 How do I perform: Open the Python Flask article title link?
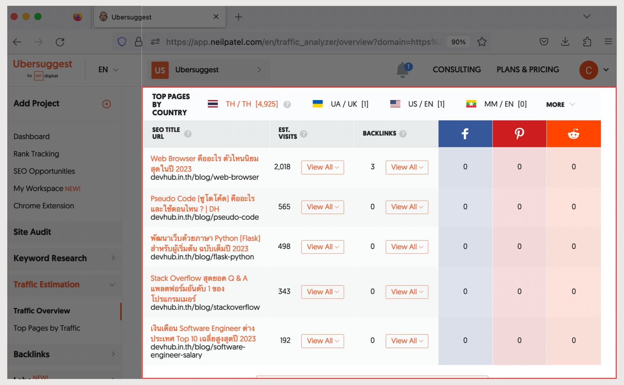click(x=205, y=243)
